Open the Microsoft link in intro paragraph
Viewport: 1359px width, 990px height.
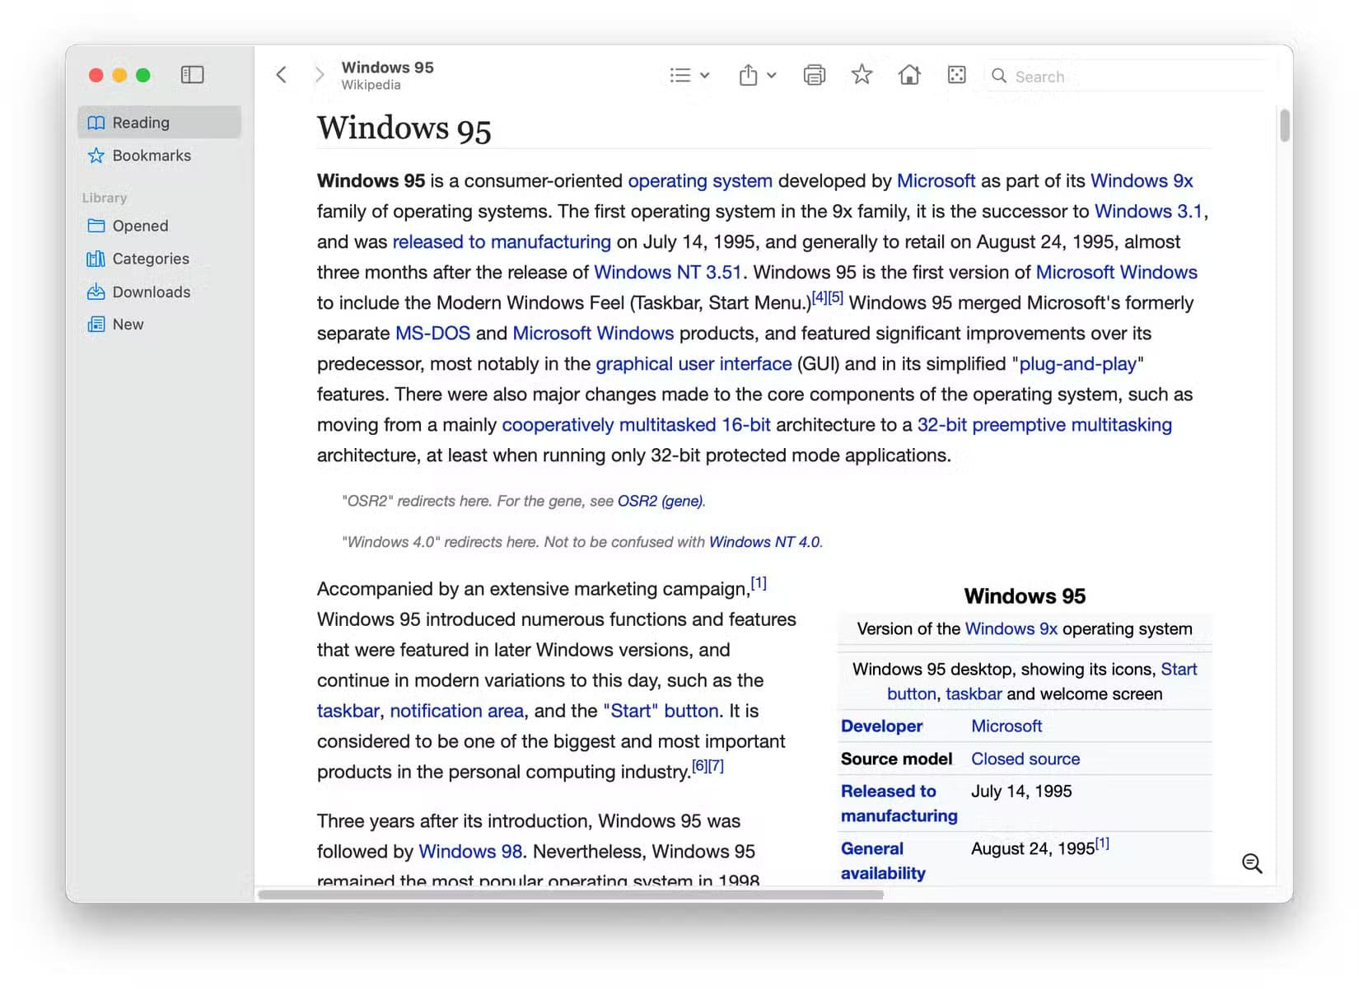click(x=936, y=181)
